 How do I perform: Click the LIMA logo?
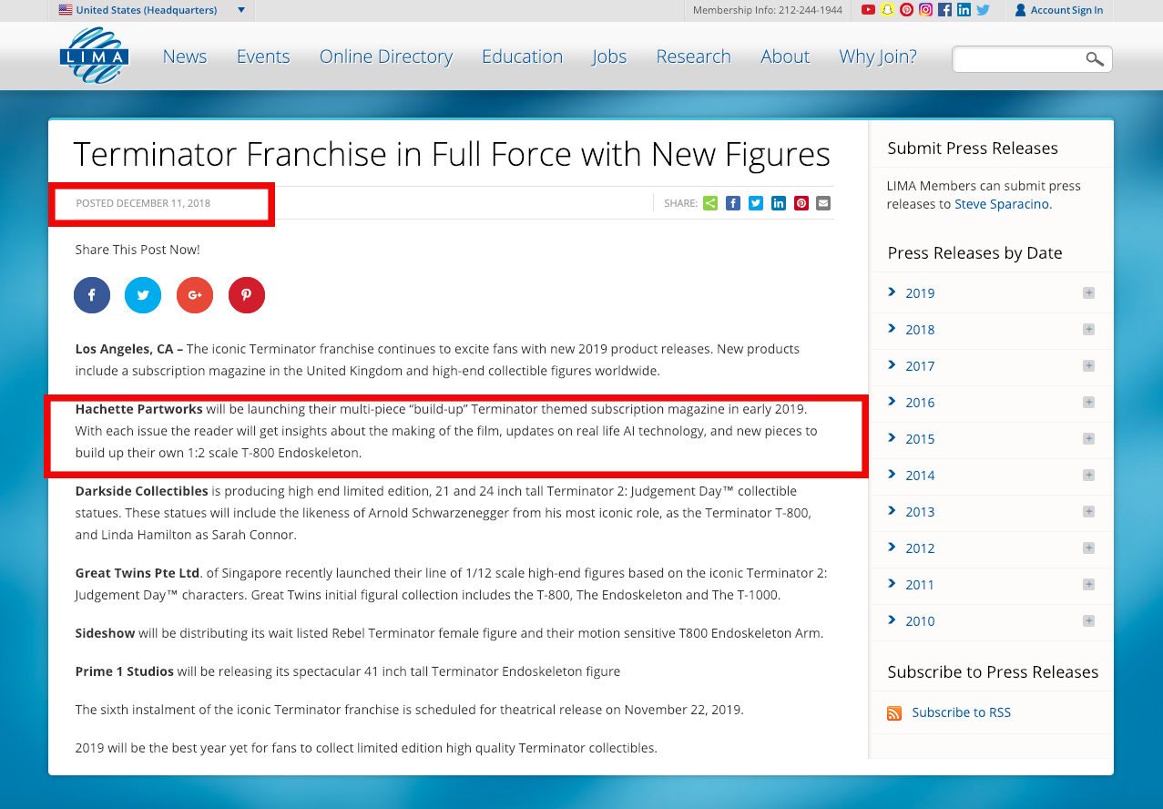pyautogui.click(x=95, y=56)
